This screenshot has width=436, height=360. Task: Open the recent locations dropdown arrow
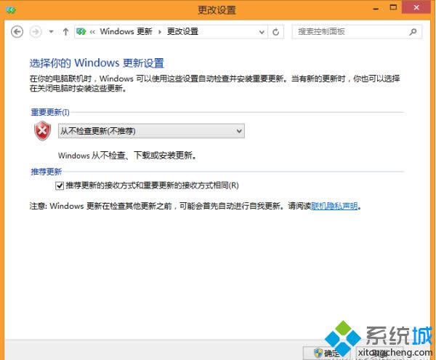click(x=51, y=32)
